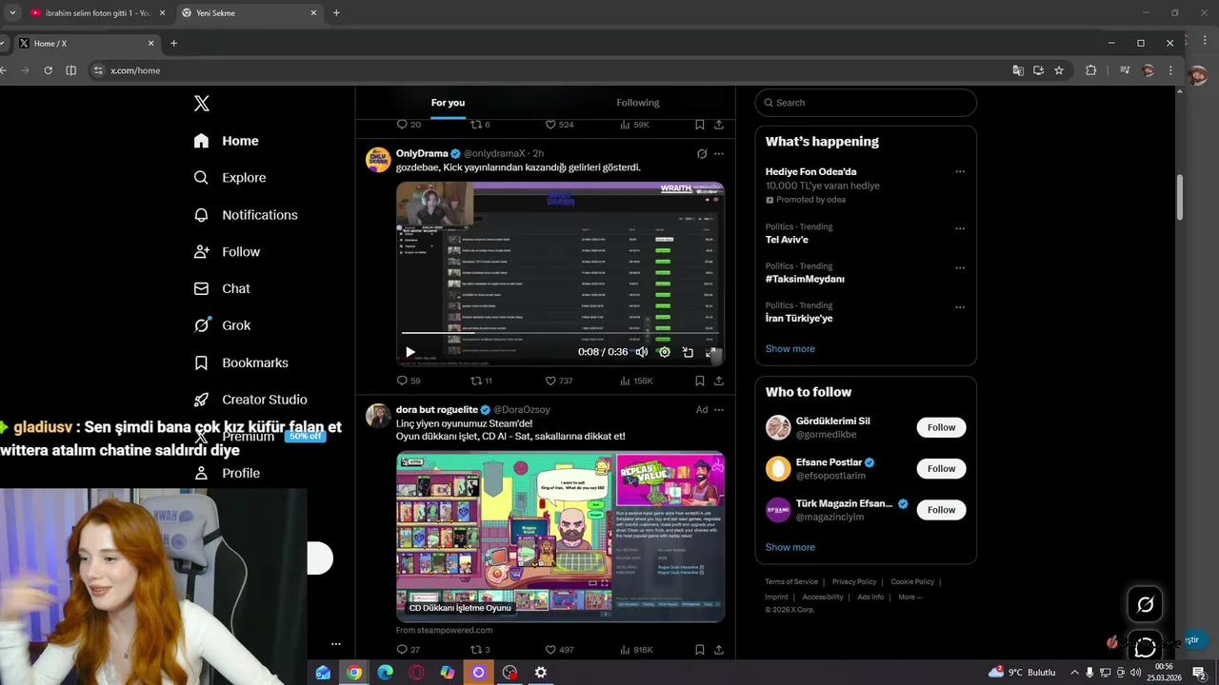
Task: Open dora but roguelite profile name
Action: [437, 410]
